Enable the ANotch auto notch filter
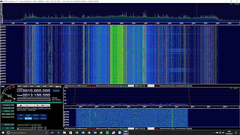Viewport: 240px width, 135px height. point(43,118)
